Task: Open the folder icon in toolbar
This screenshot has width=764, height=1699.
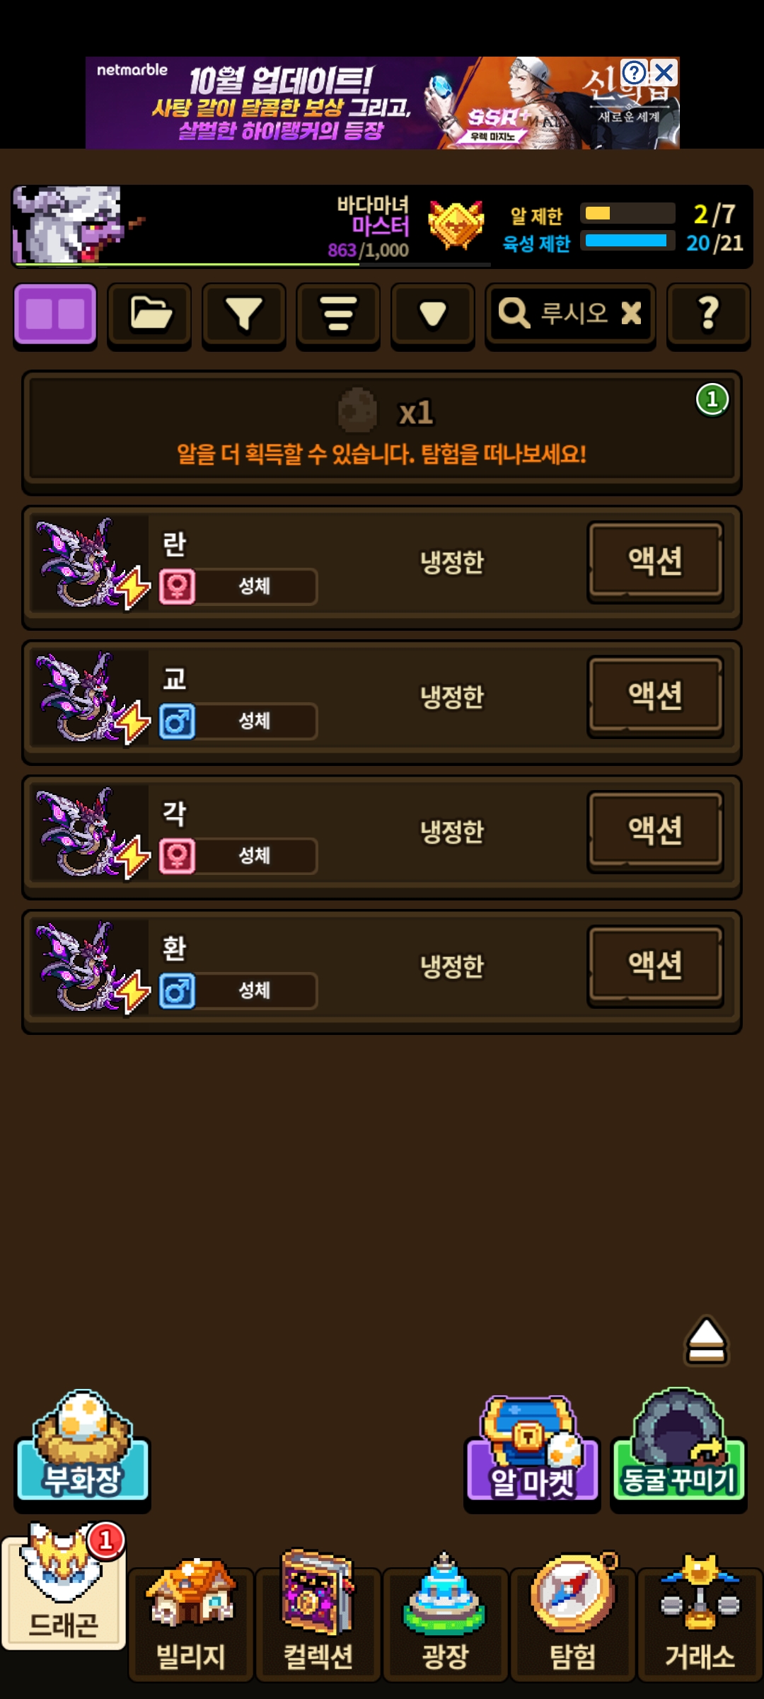Action: click(x=149, y=315)
